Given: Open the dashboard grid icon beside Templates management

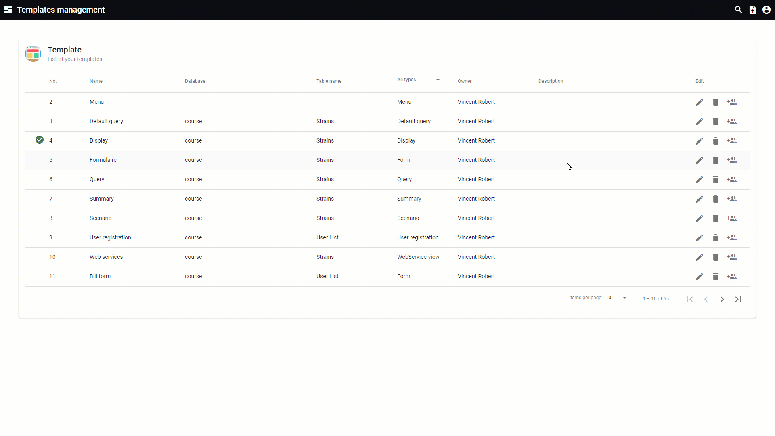Looking at the screenshot, I should tap(8, 10).
